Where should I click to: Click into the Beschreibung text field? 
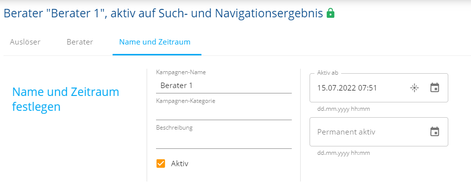(x=224, y=140)
